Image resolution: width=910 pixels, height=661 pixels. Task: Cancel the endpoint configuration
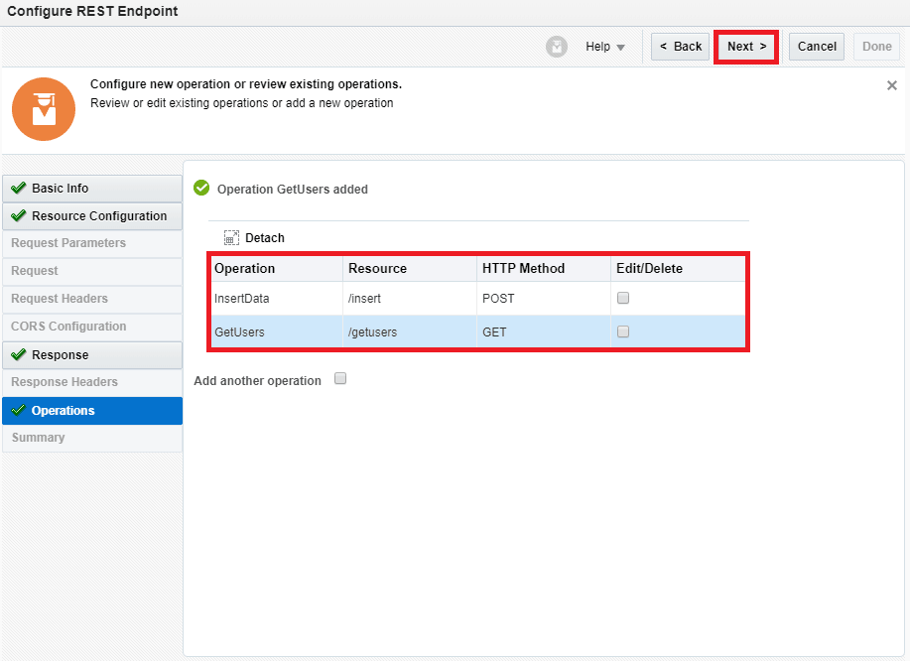pos(816,47)
